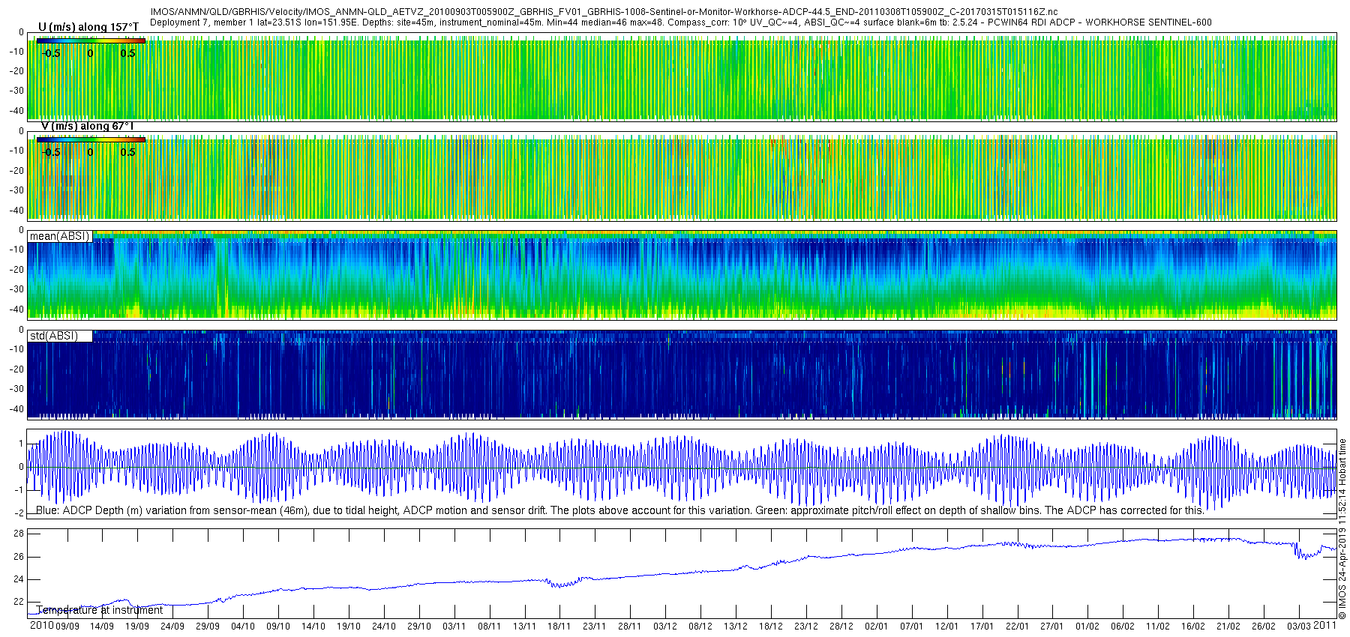The image size is (1350, 637).
Task: Click the 'mean(ABSI)' panel label
Action: coord(59,236)
